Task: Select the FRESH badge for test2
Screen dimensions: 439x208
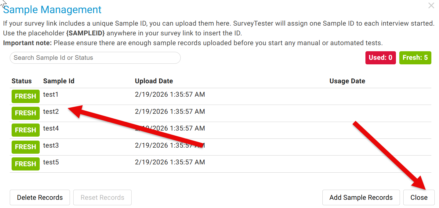Action: pyautogui.click(x=25, y=113)
